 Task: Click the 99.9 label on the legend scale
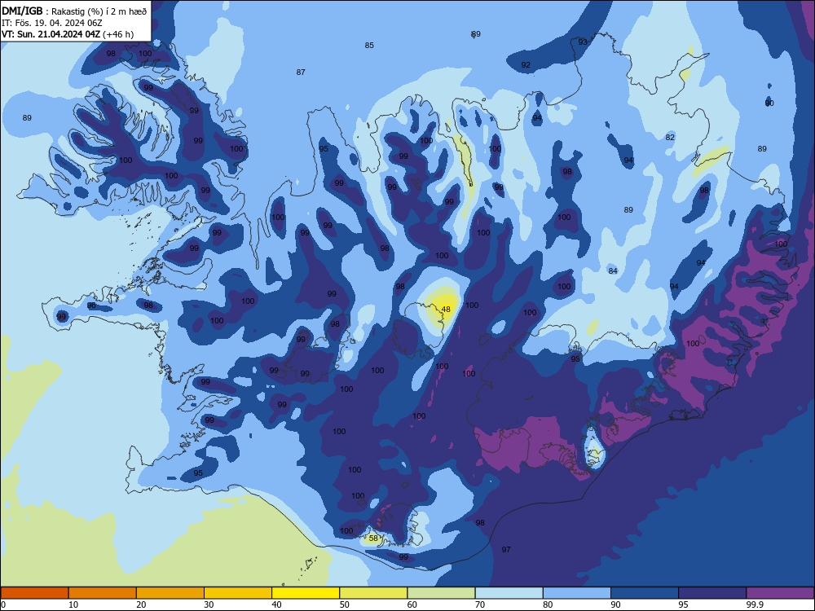[x=755, y=604]
